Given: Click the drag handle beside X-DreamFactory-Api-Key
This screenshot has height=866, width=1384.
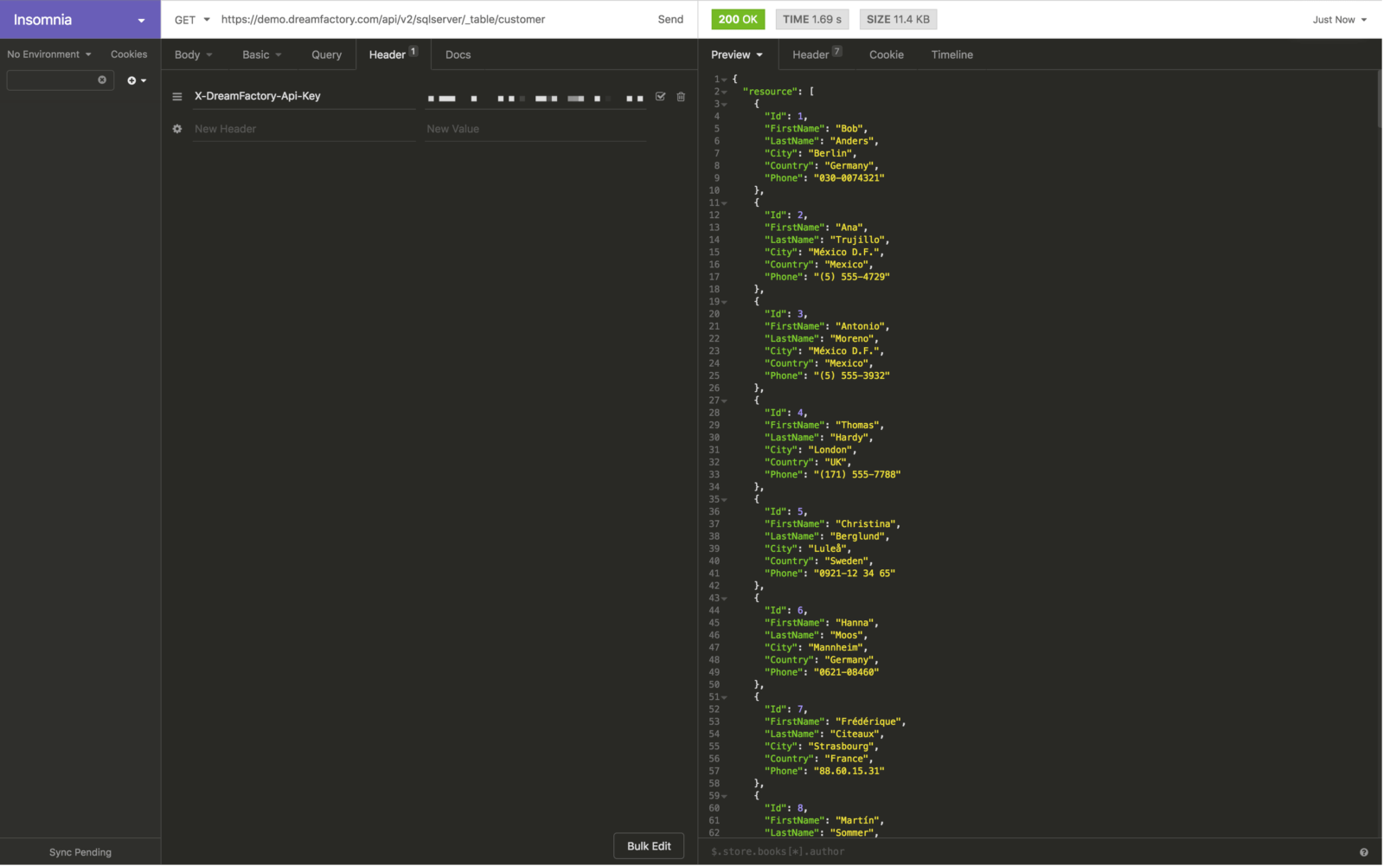Looking at the screenshot, I should [177, 96].
